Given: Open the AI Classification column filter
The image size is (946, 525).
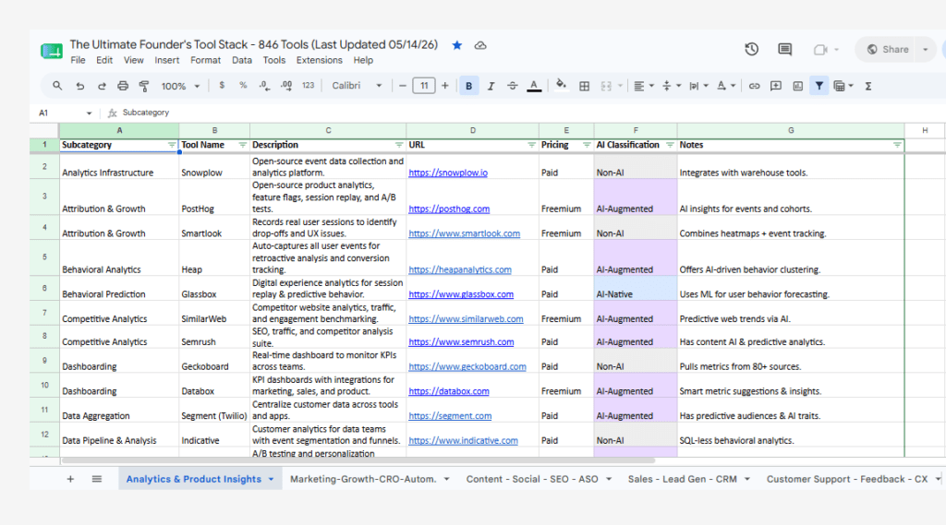Looking at the screenshot, I should (670, 145).
